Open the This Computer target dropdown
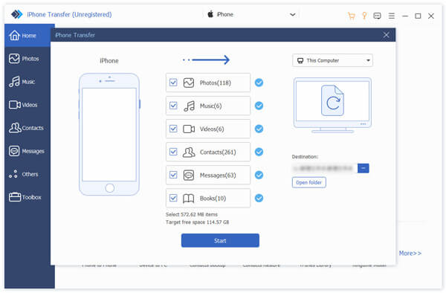This screenshot has width=446, height=293. [x=332, y=60]
